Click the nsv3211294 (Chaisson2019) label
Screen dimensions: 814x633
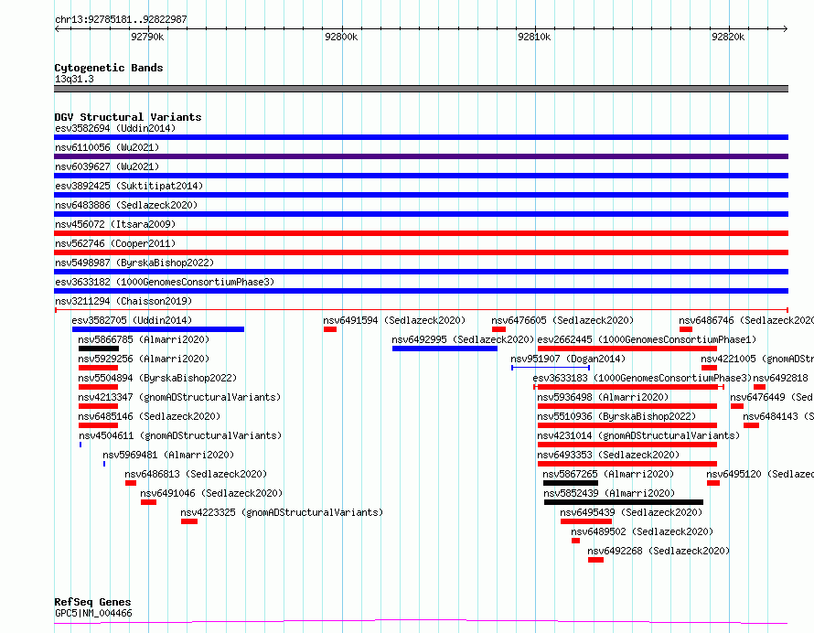[123, 301]
